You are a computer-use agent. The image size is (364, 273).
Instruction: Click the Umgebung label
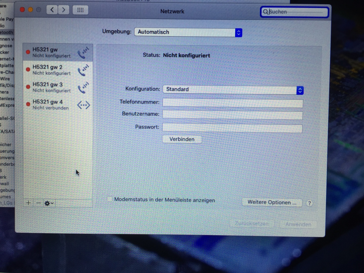(117, 32)
